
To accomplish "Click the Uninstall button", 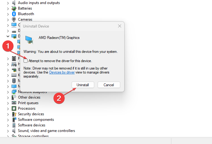I will click(83, 85).
